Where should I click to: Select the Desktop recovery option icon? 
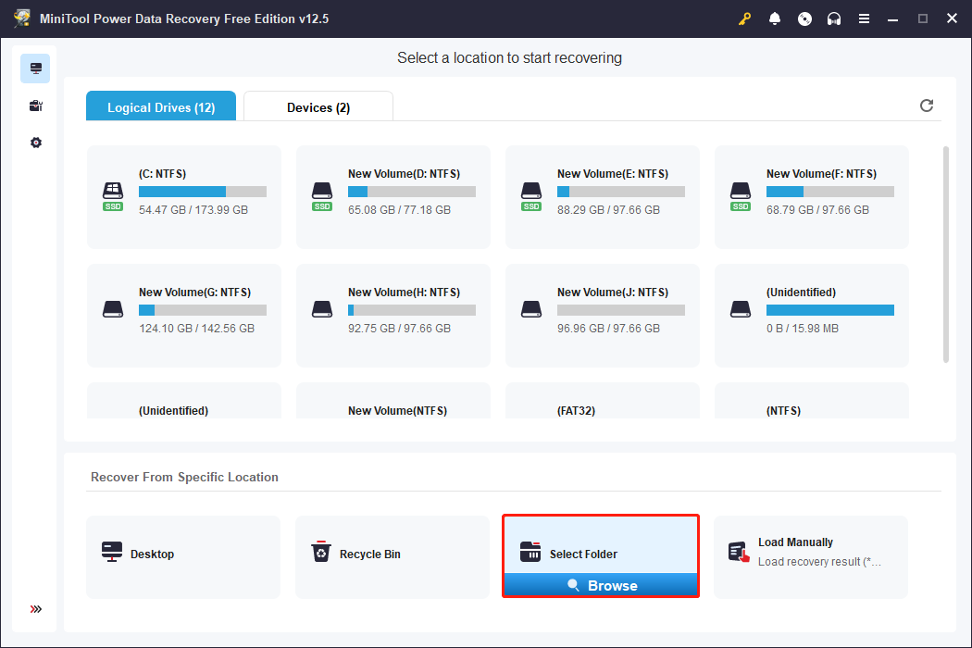click(112, 554)
